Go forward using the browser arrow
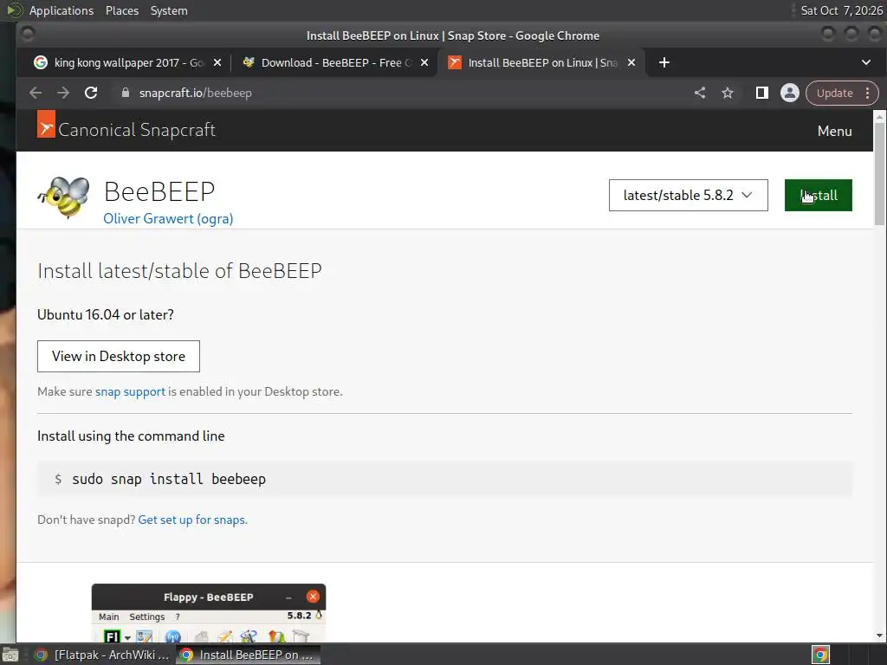The width and height of the screenshot is (887, 665). 62,93
